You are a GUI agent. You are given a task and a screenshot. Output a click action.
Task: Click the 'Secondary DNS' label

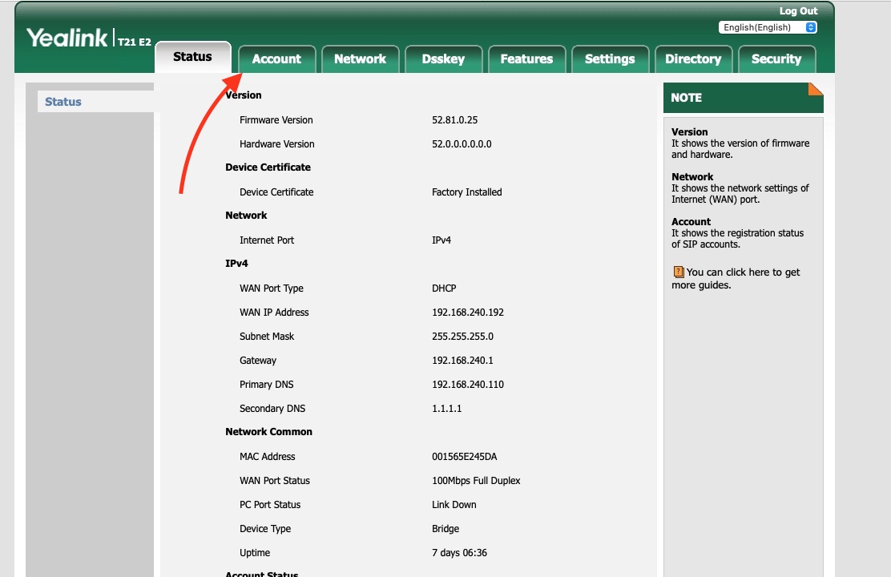tap(272, 408)
